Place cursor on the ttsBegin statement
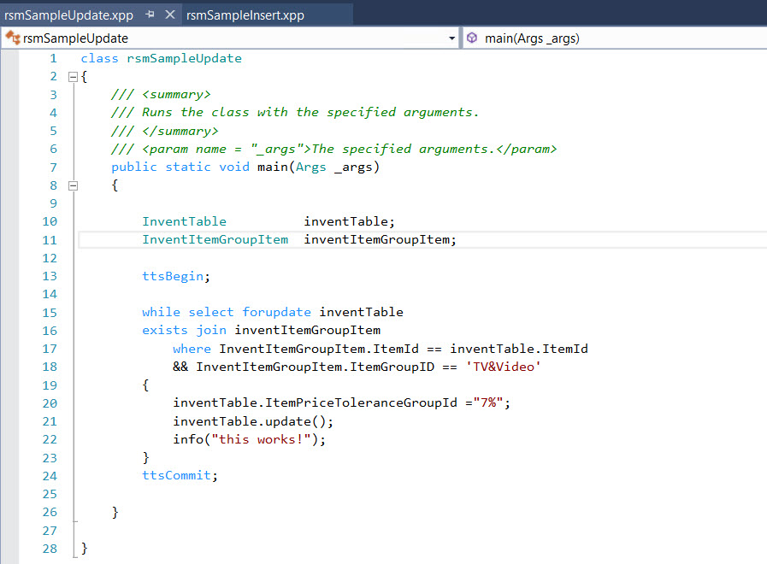Screen dimensions: 767x564 [175, 276]
